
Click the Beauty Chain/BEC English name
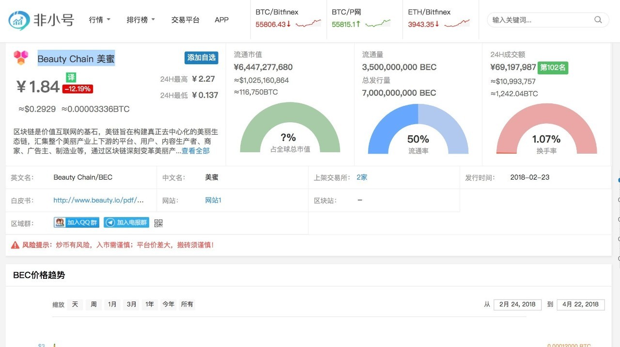(x=83, y=177)
